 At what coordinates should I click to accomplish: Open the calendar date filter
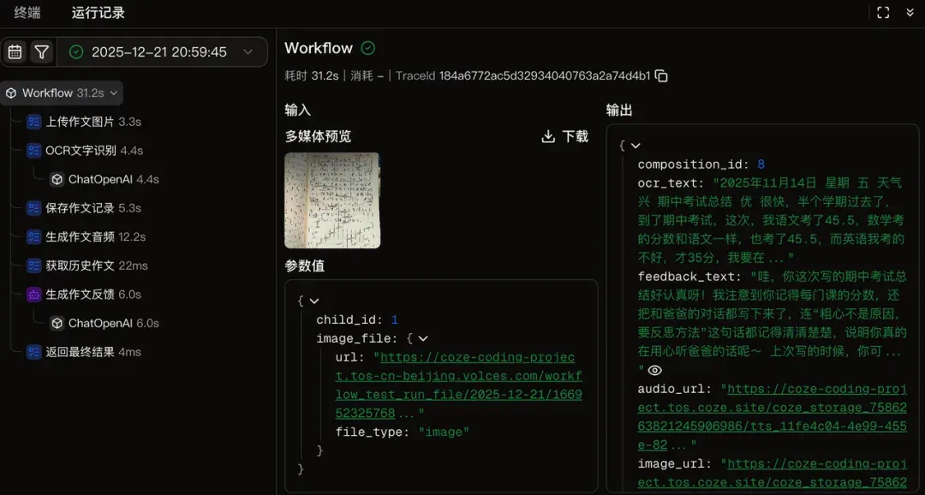tap(15, 52)
